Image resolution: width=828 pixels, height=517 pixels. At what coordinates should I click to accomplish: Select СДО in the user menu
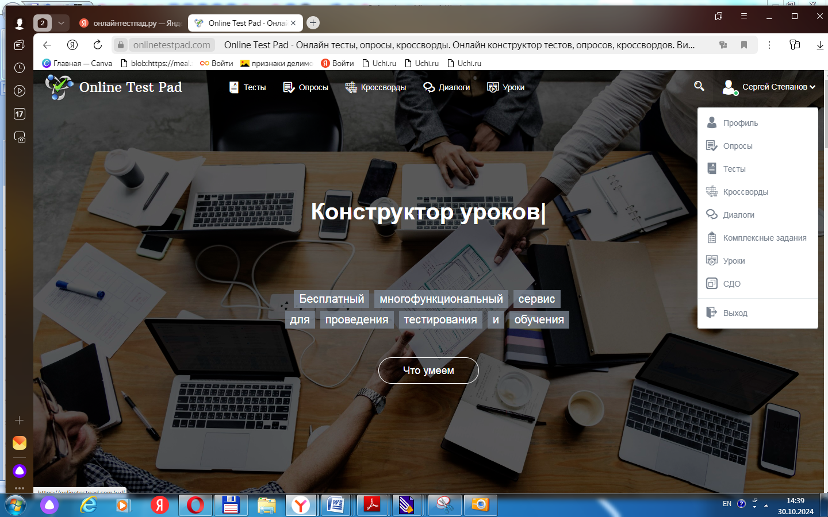point(731,284)
